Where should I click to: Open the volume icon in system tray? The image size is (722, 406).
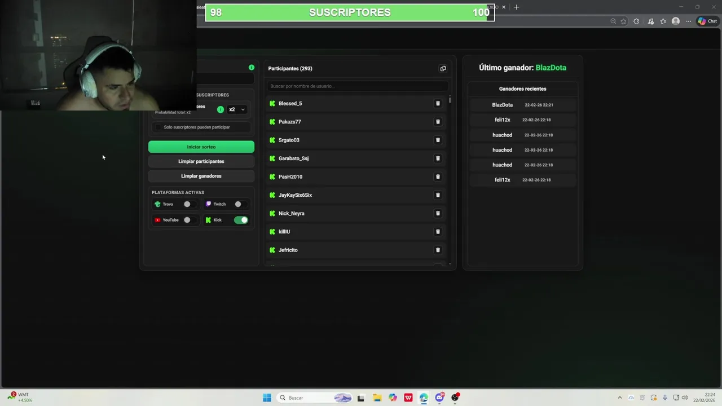(684, 398)
